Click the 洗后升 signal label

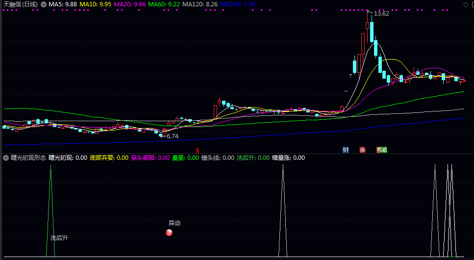pos(59,238)
